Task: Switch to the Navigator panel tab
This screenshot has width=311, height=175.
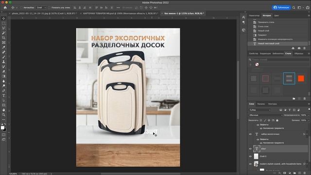Action: tap(254, 16)
